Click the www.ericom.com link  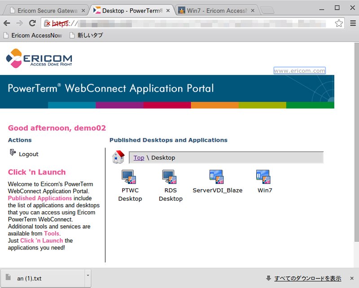point(299,70)
